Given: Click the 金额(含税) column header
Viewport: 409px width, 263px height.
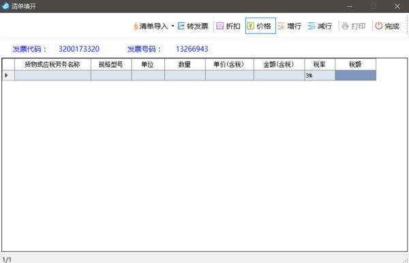Looking at the screenshot, I should click(279, 64).
